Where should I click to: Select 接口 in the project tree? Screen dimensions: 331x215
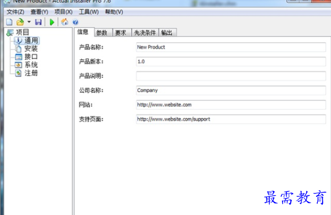31,57
